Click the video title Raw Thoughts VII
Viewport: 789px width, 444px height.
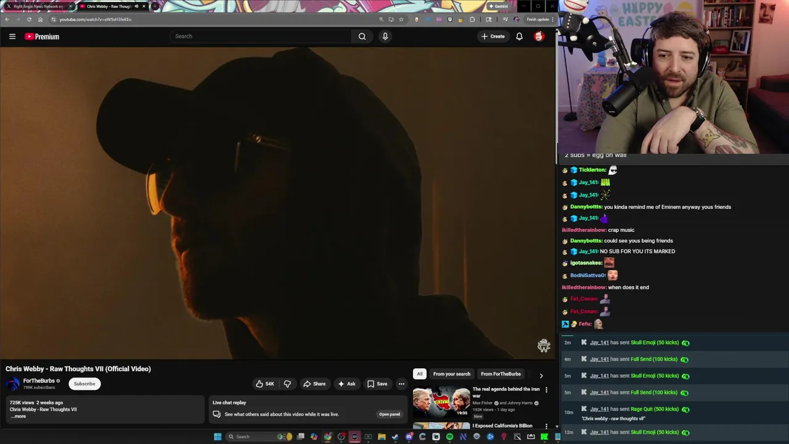[x=78, y=369]
